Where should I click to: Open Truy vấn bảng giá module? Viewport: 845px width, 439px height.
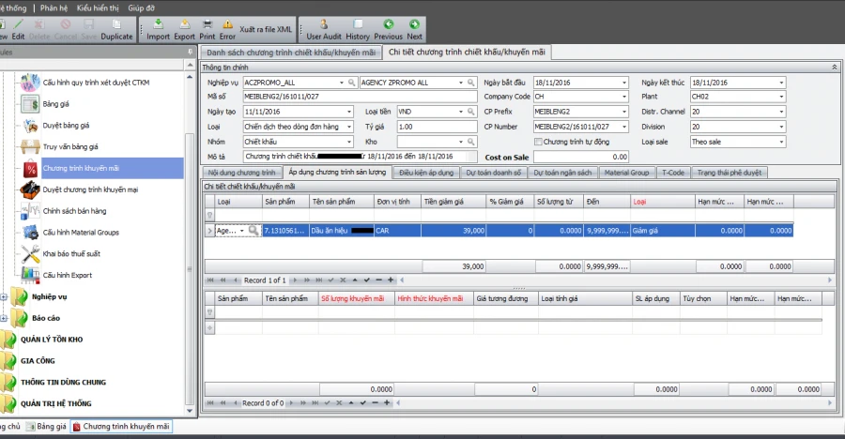70,146
